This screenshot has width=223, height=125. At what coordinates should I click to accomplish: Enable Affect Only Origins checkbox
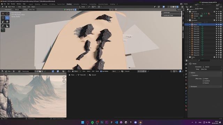203,78
